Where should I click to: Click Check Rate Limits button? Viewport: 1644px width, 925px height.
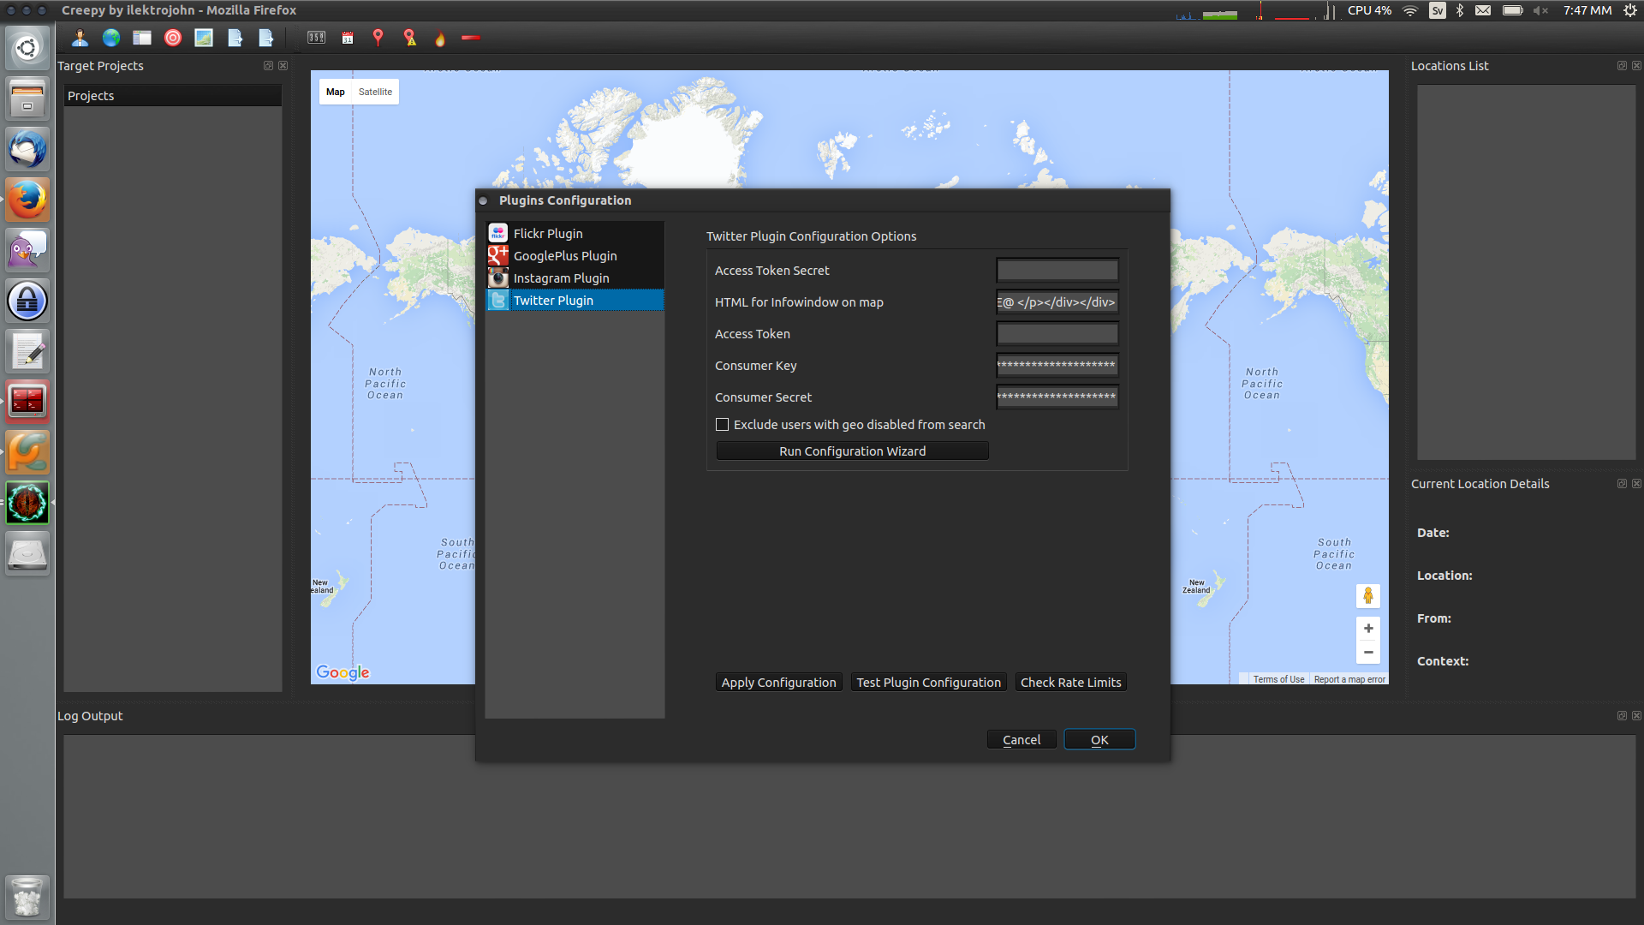coord(1070,682)
